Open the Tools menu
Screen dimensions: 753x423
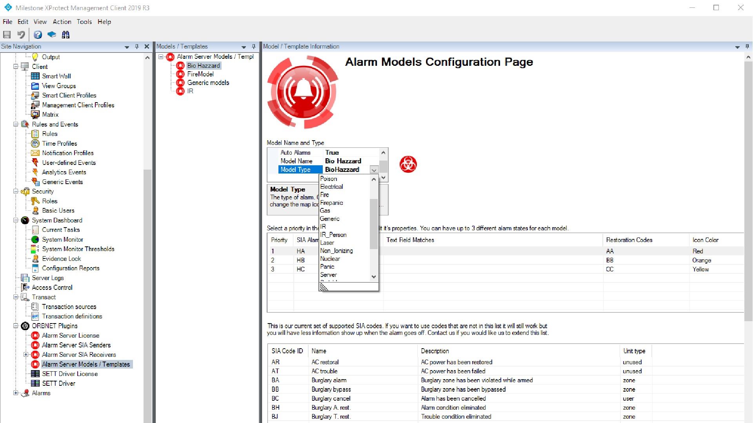(84, 22)
